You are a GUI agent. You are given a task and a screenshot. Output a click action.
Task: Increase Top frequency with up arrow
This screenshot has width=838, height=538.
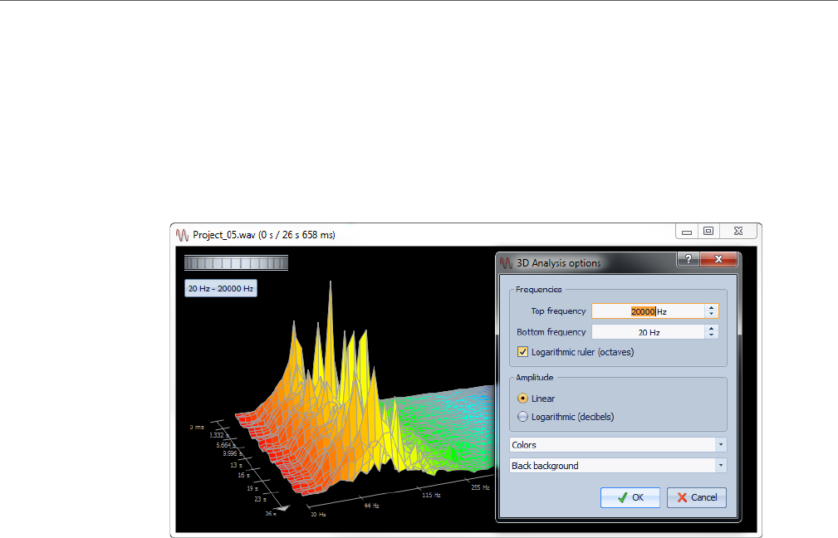(x=711, y=308)
